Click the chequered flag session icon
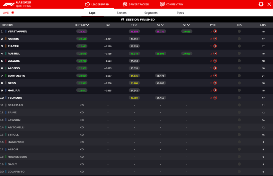The height and width of the screenshot is (176, 273). point(123,20)
